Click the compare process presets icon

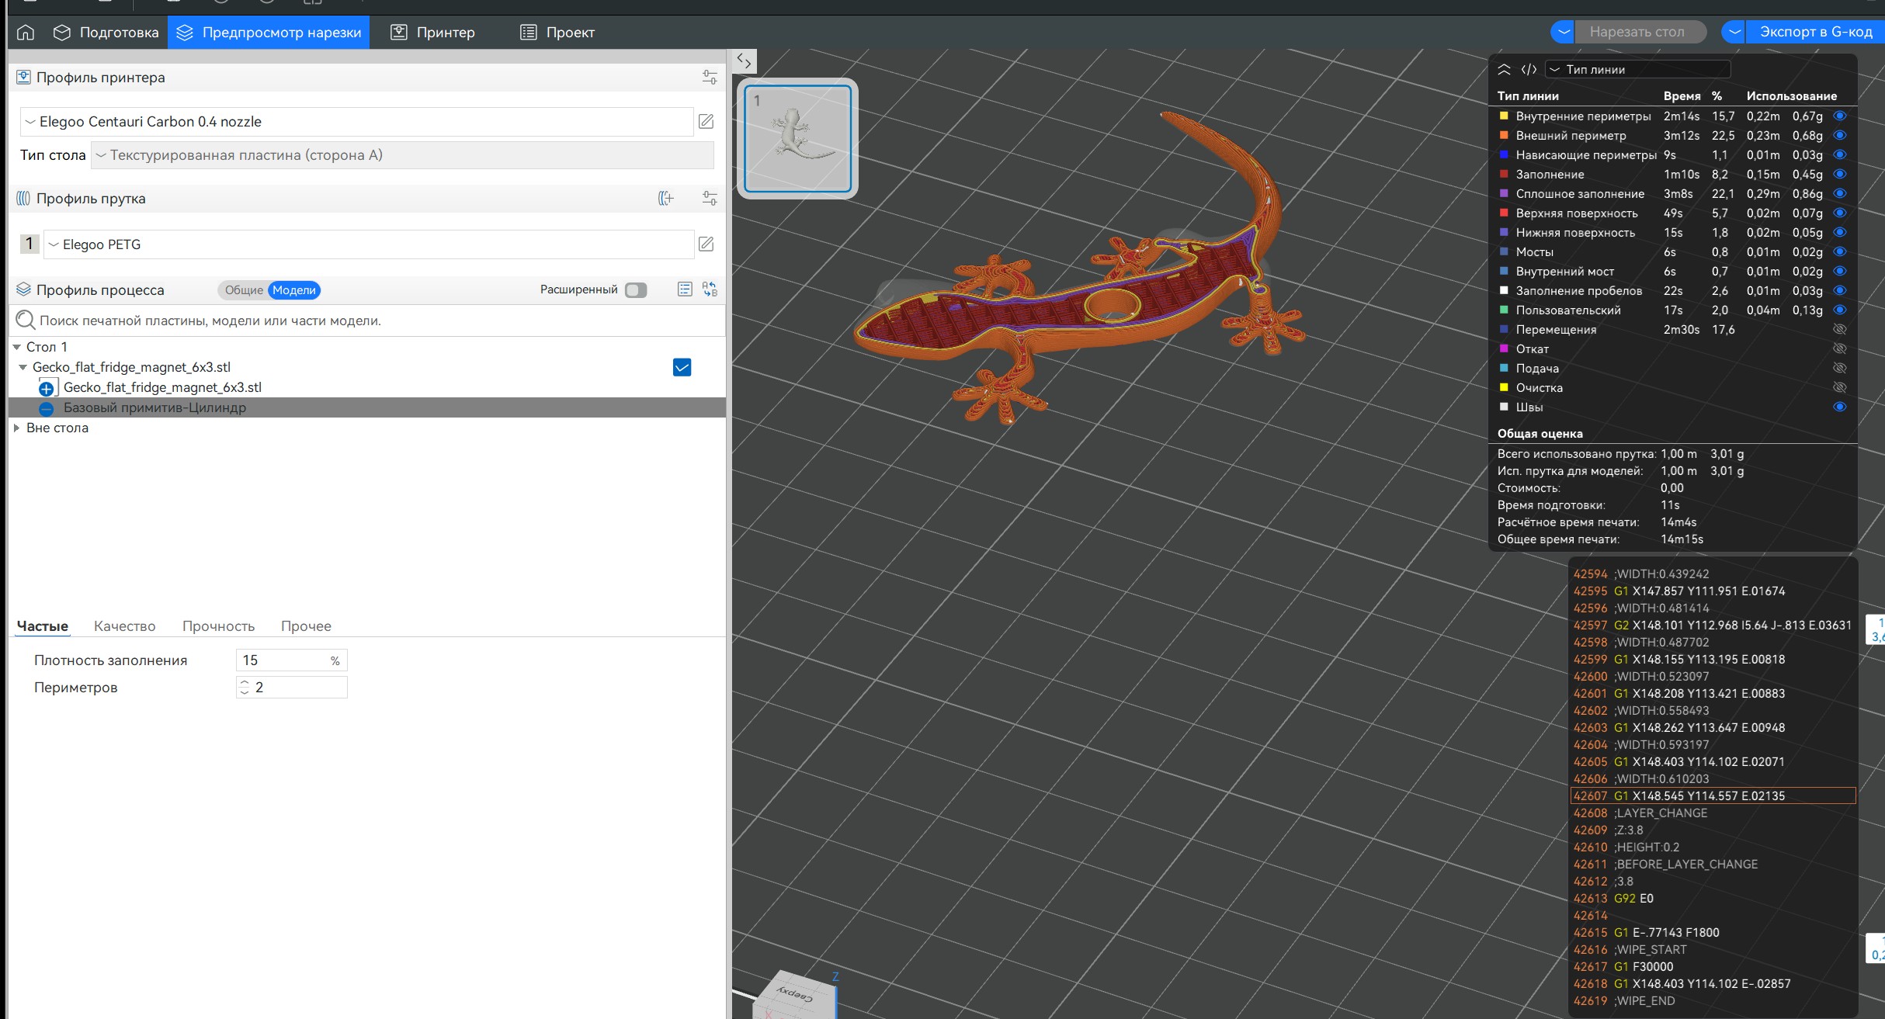click(x=710, y=289)
